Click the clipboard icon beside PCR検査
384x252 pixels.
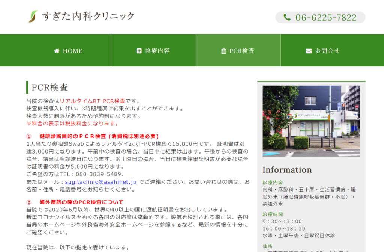click(224, 51)
